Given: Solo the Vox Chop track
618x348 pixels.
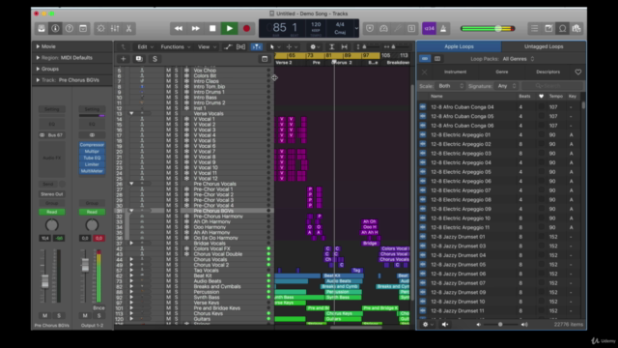Looking at the screenshot, I should (x=176, y=71).
